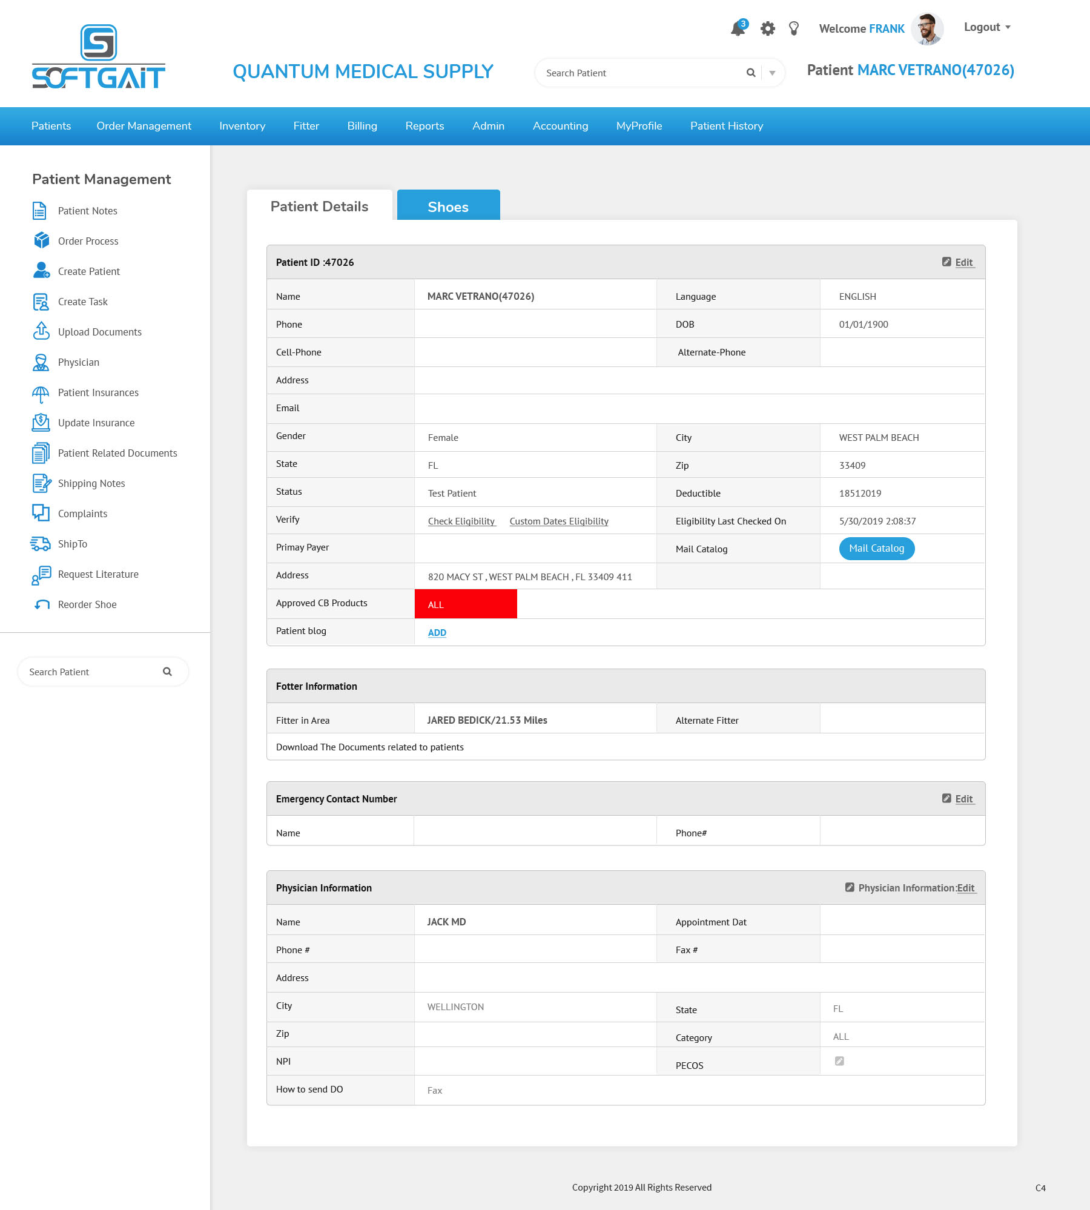The image size is (1090, 1210).
Task: Click the Upload Documents icon
Action: point(41,331)
